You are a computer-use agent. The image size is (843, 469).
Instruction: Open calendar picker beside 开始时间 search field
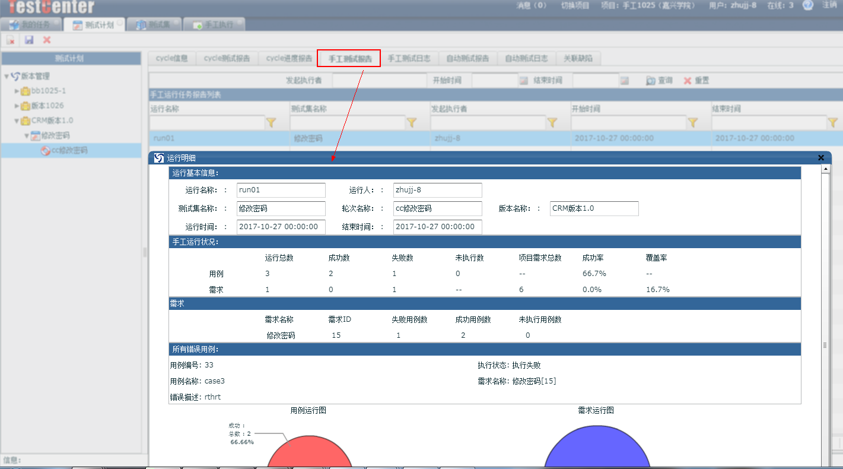click(x=523, y=81)
